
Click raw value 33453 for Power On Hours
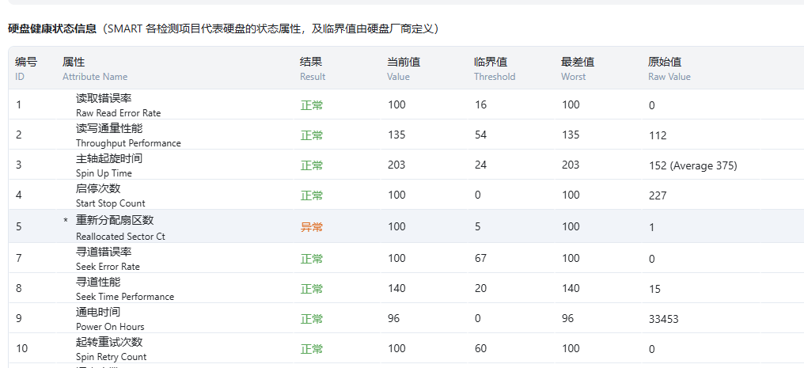(x=663, y=319)
